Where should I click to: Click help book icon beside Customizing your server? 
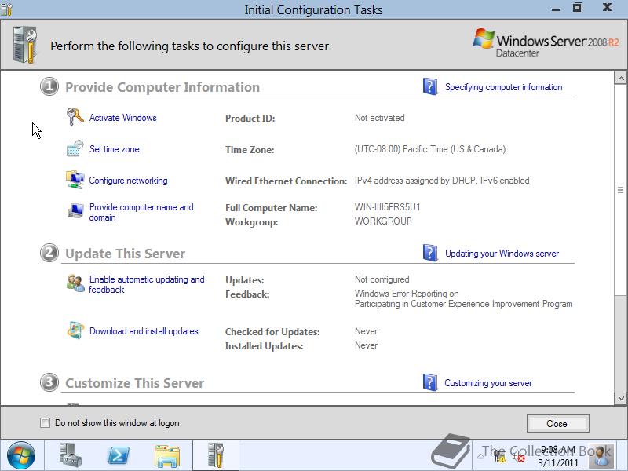pyautogui.click(x=430, y=382)
